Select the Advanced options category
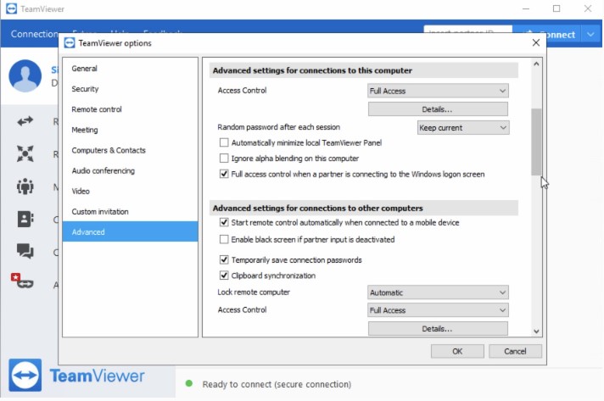 pyautogui.click(x=130, y=231)
